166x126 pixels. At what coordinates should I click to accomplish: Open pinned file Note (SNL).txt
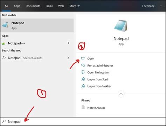pos(96,108)
